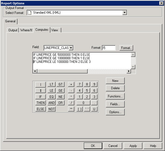The image size is (165, 151).
Task: Click the THEN keypad button
Action: pyautogui.click(x=41, y=103)
